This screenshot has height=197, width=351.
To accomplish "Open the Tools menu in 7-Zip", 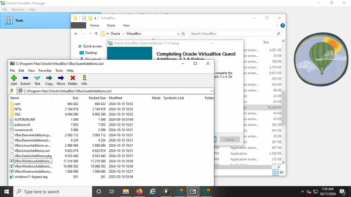I will pos(59,70).
